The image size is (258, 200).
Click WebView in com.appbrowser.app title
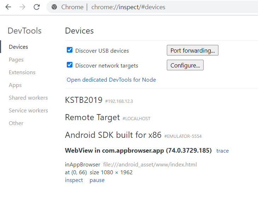coord(138,151)
